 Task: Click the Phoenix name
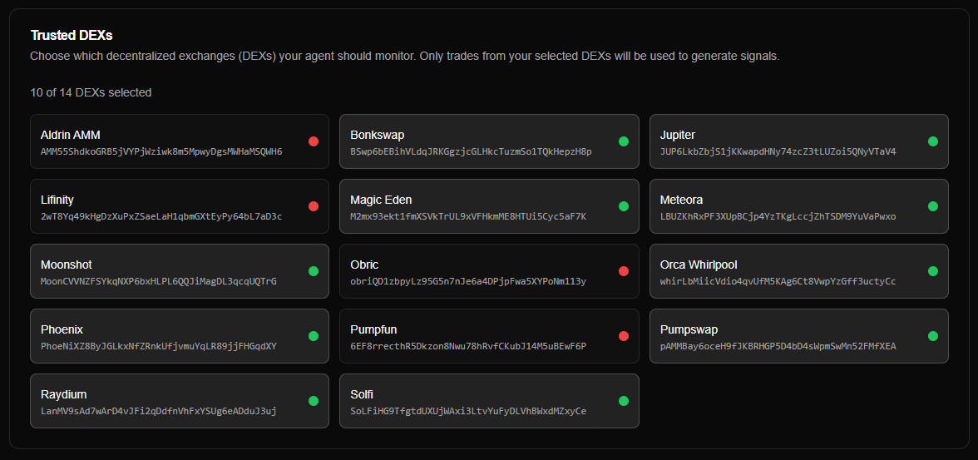coord(62,329)
